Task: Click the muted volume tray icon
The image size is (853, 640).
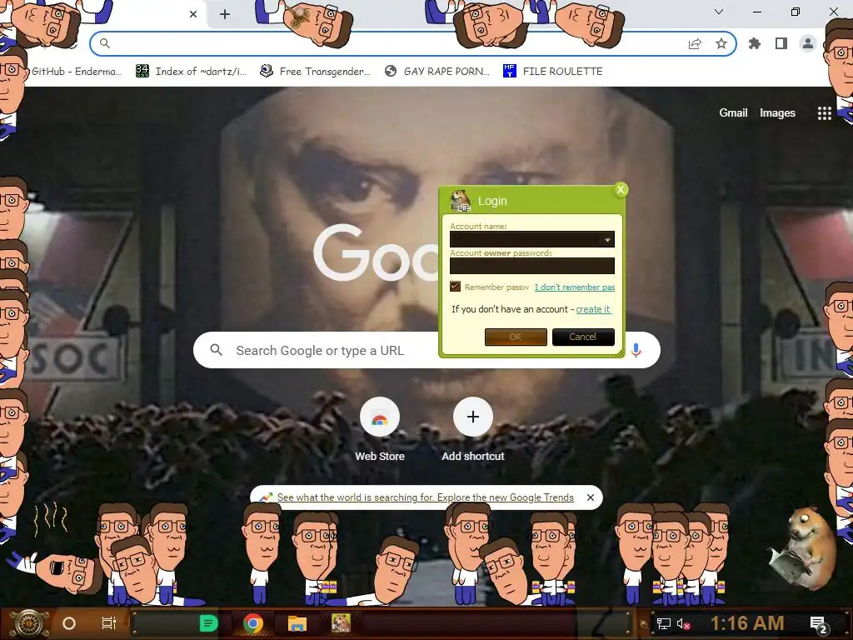Action: pyautogui.click(x=684, y=623)
